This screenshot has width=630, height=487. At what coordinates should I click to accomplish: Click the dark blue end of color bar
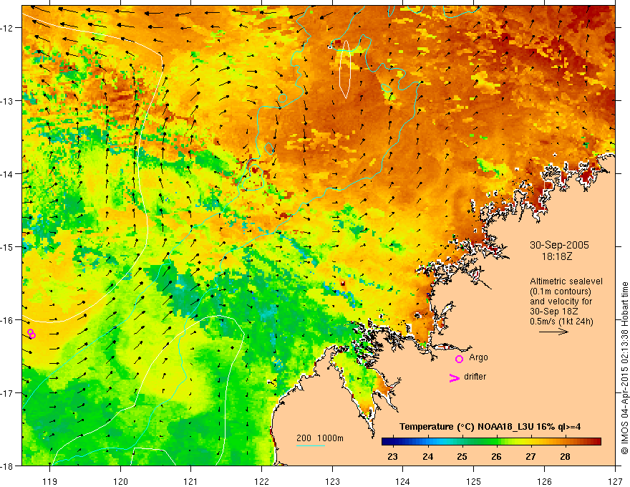click(387, 442)
